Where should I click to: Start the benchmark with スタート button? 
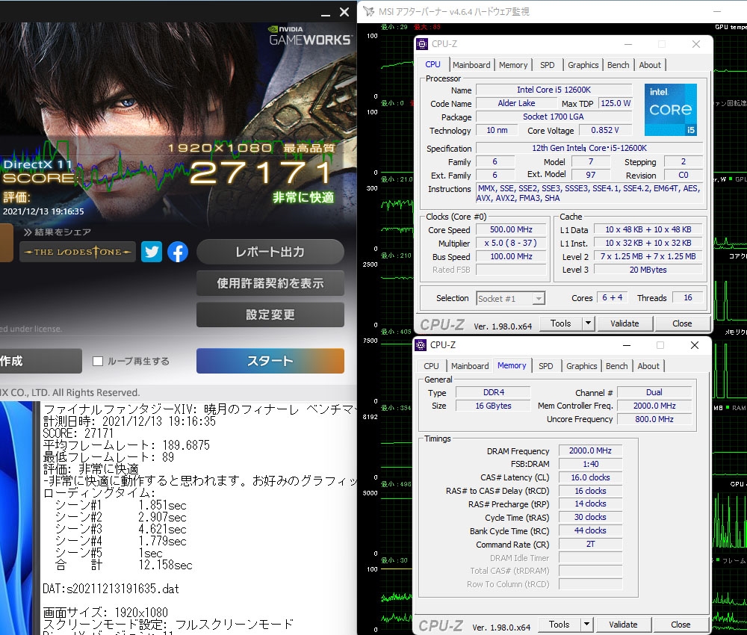[x=270, y=361]
